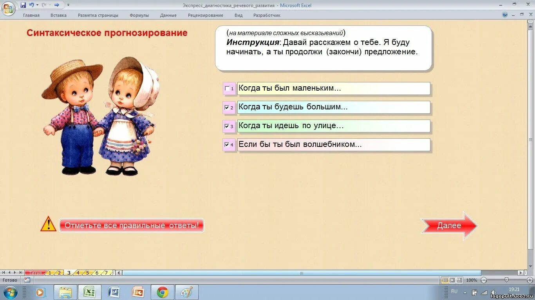Image resolution: width=535 pixels, height=300 pixels.
Task: Click the text Когда ты был маленьким
Action: click(290, 88)
